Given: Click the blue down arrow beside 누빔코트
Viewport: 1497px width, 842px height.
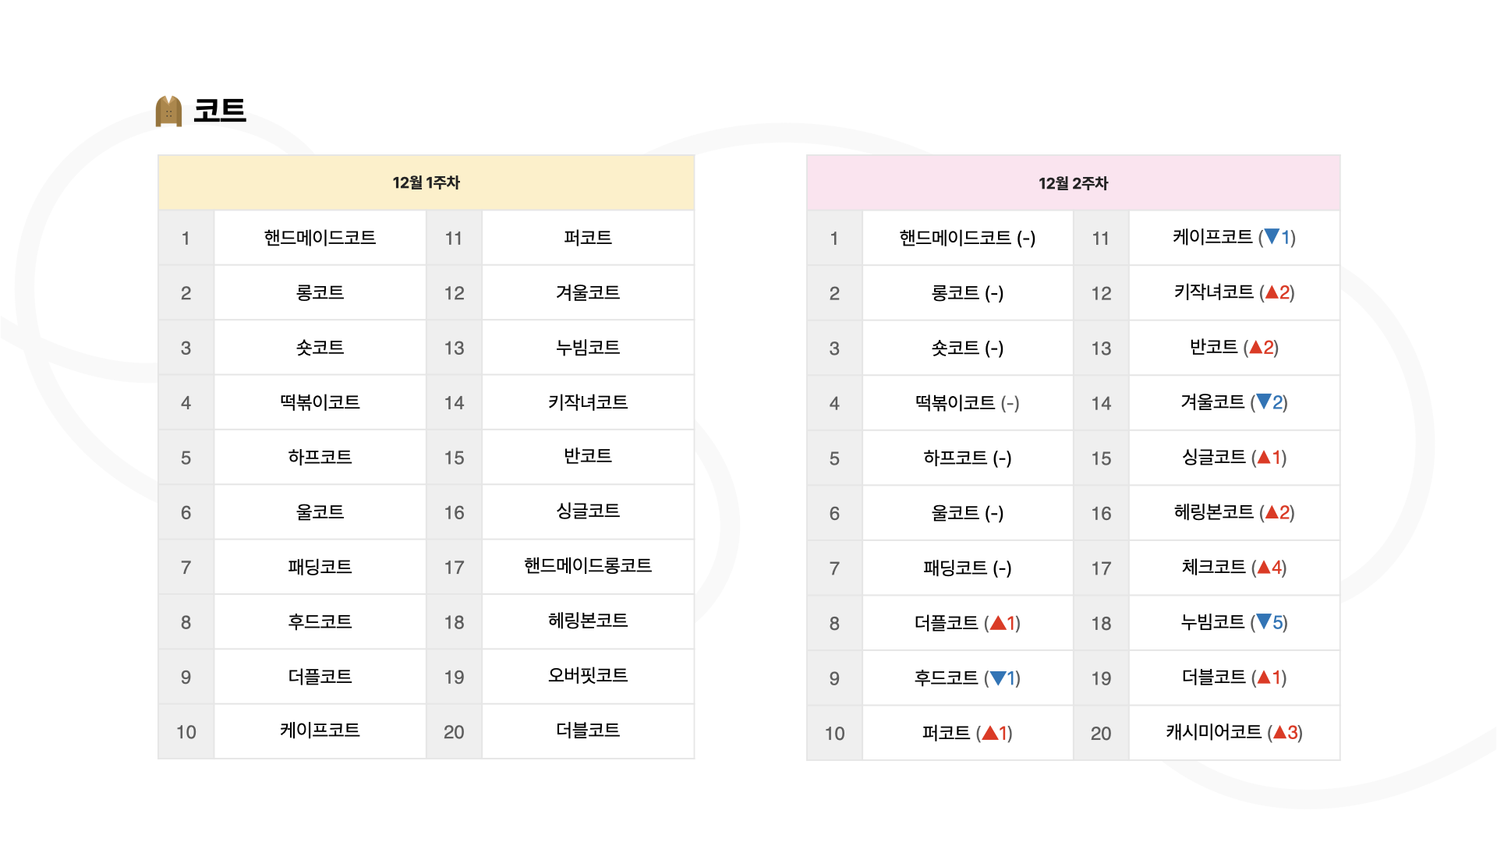Looking at the screenshot, I should point(1264,621).
